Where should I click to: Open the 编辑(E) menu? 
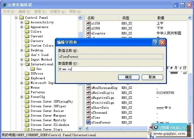pyautogui.click(x=25, y=12)
